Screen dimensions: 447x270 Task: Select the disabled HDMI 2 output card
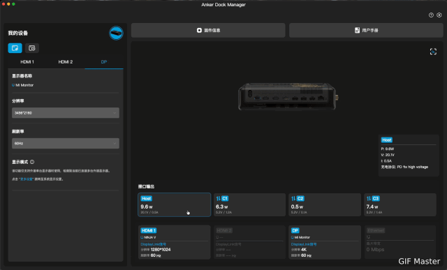[249, 242]
